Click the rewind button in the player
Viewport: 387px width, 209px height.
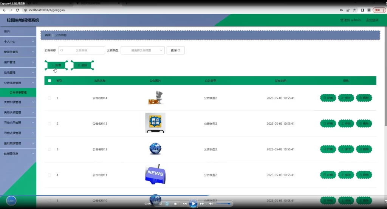[184, 204]
